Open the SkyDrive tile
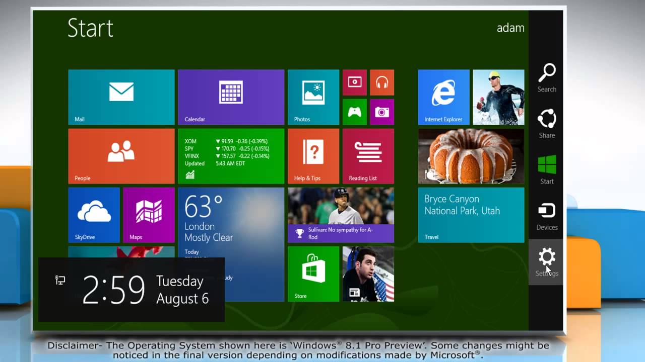645x362 pixels. pyautogui.click(x=94, y=215)
